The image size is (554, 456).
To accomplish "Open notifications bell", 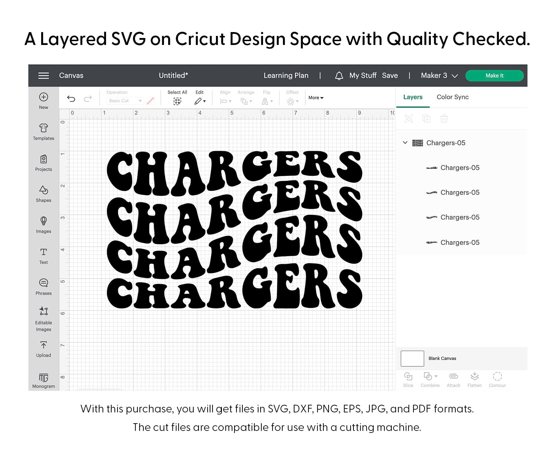I will [339, 76].
